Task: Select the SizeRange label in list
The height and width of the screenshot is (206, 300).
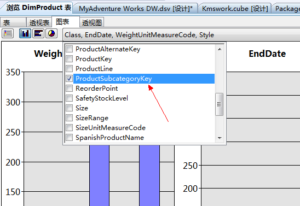Action: tap(92, 118)
